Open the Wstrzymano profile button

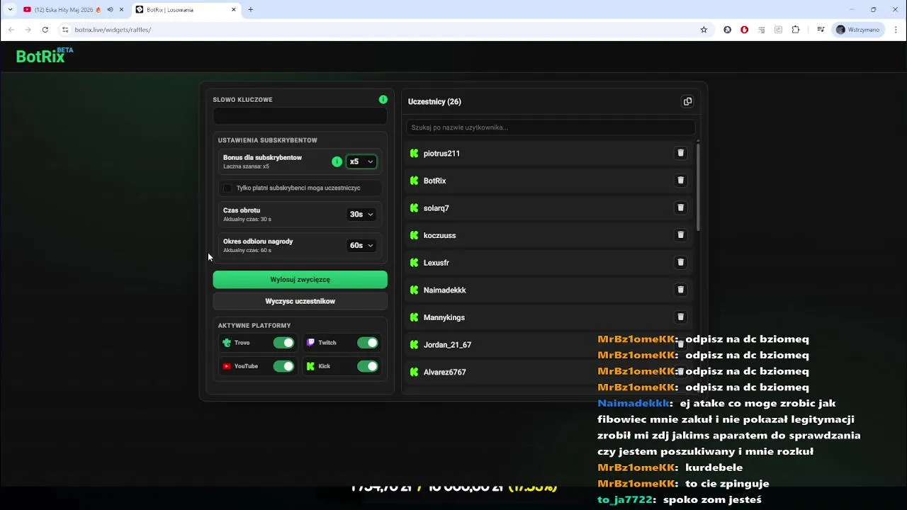click(858, 30)
